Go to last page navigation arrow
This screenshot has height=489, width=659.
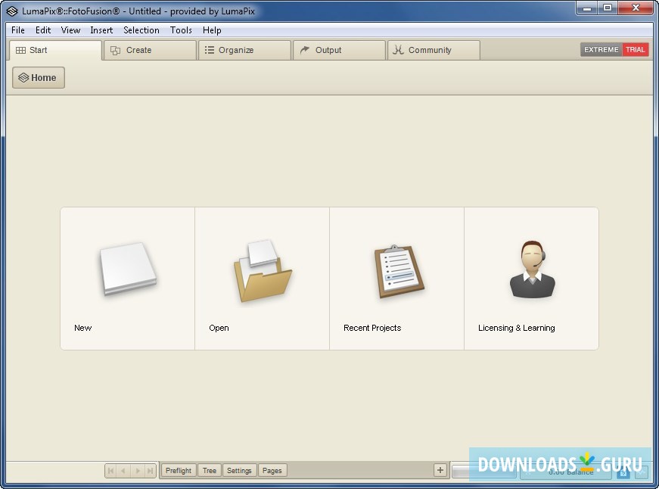[150, 471]
